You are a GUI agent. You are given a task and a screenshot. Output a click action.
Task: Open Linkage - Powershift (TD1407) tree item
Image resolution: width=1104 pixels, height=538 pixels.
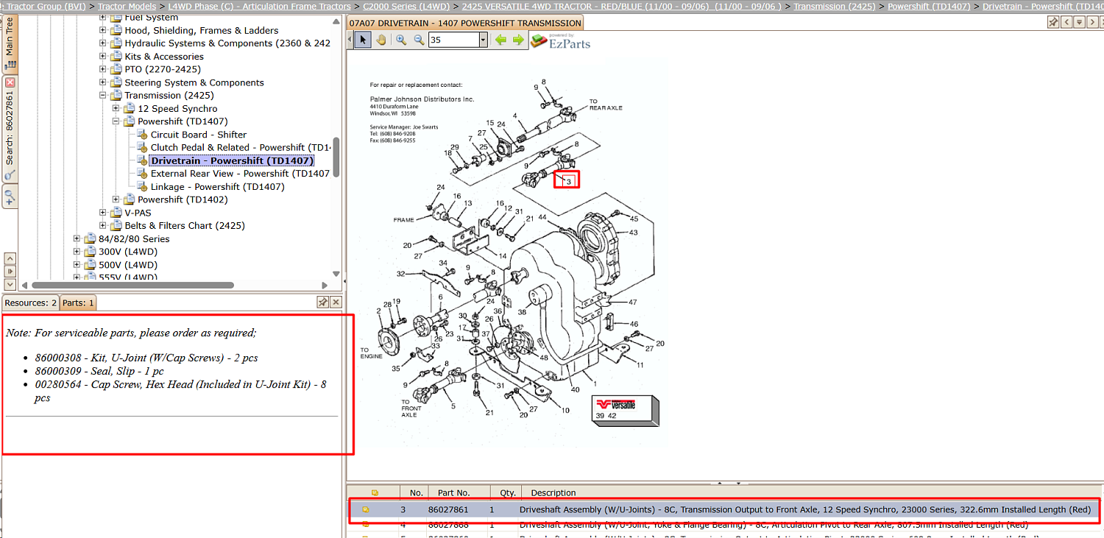218,187
